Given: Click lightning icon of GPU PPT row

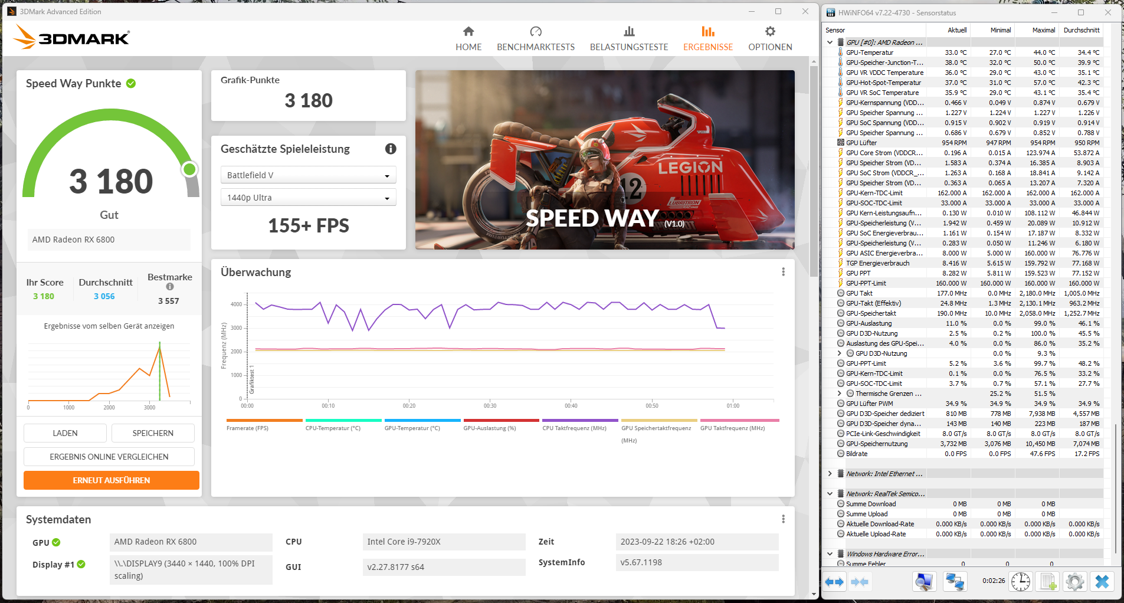Looking at the screenshot, I should pos(841,273).
